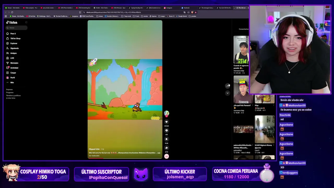Open the #fyp Alyx.star video thumbnail
Image resolution: width=334 pixels, height=188 pixels.
265,99
